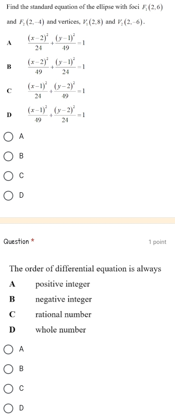Mark radio C for differential equation order question
Viewport: 175px width, 420px height.
pos(8,388)
